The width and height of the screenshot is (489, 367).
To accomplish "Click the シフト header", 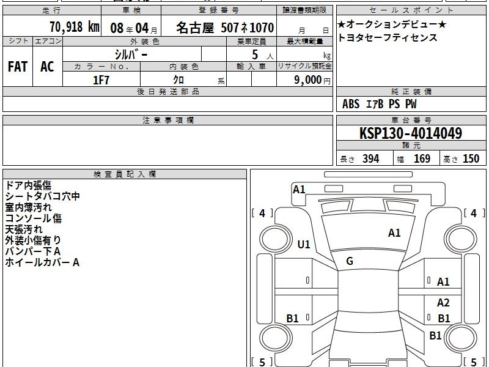I will 18,41.
